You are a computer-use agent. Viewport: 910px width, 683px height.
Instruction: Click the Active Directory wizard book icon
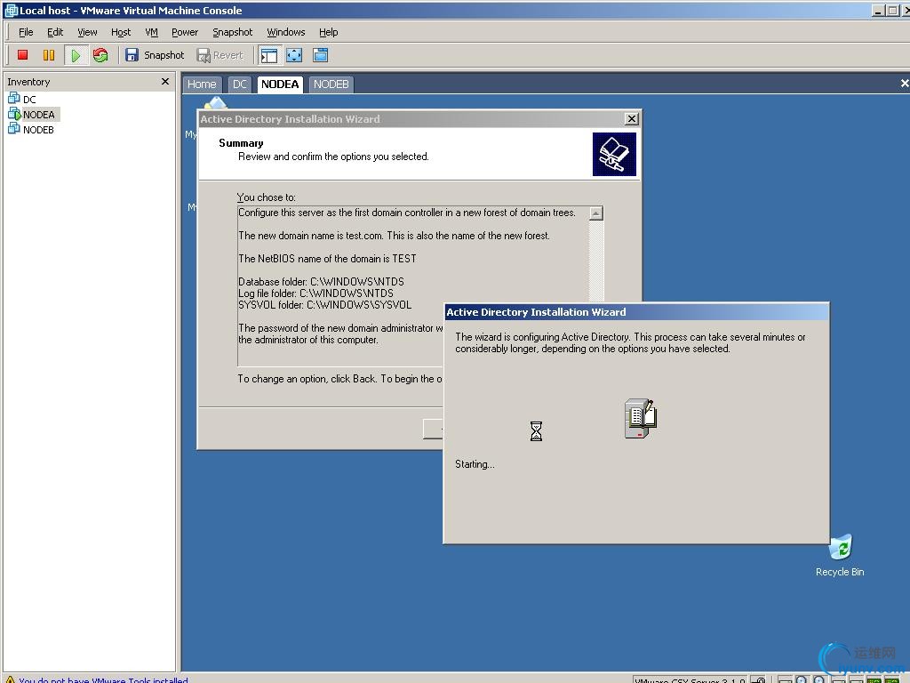pos(614,155)
